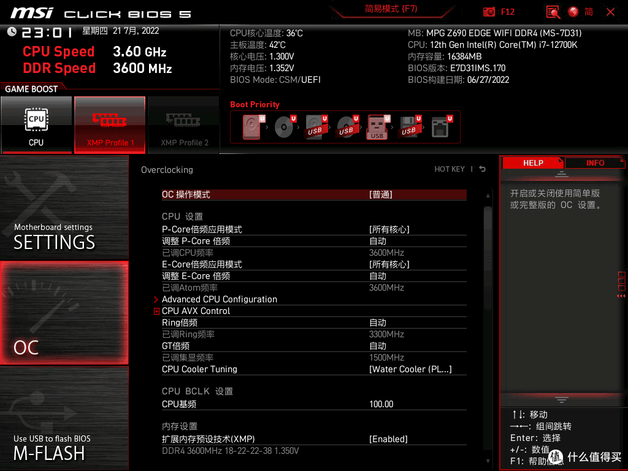The image size is (628, 471).
Task: Click the scrollbar up arrow
Action: [x=488, y=196]
